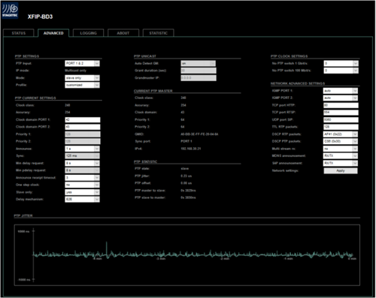Switch to the STATUS tab
Screen dimensions: 376x298
point(19,33)
